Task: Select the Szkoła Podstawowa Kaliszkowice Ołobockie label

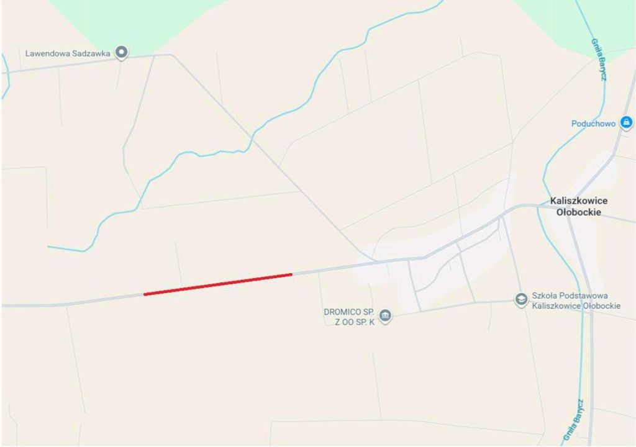Action: (x=576, y=300)
